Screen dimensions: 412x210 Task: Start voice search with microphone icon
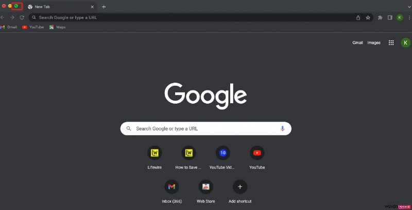click(x=282, y=128)
